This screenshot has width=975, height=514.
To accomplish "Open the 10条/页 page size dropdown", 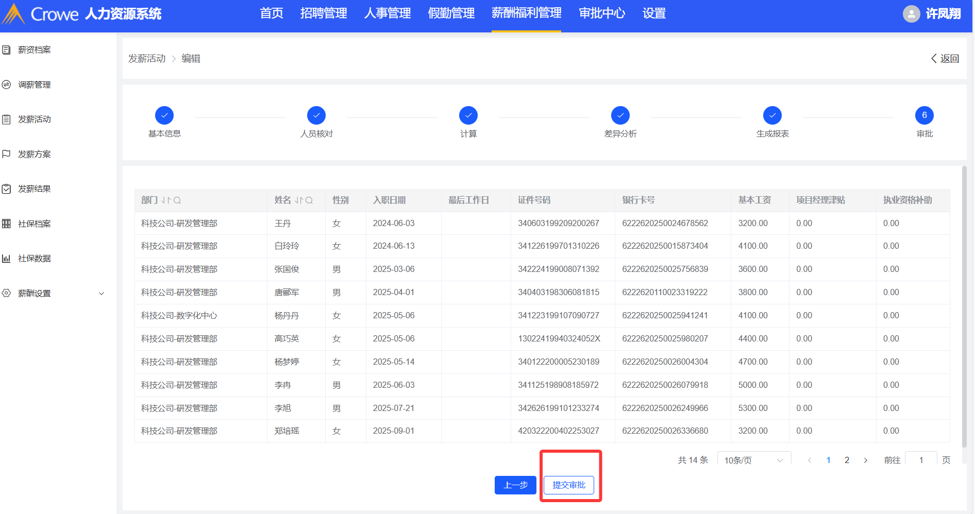I will click(753, 460).
